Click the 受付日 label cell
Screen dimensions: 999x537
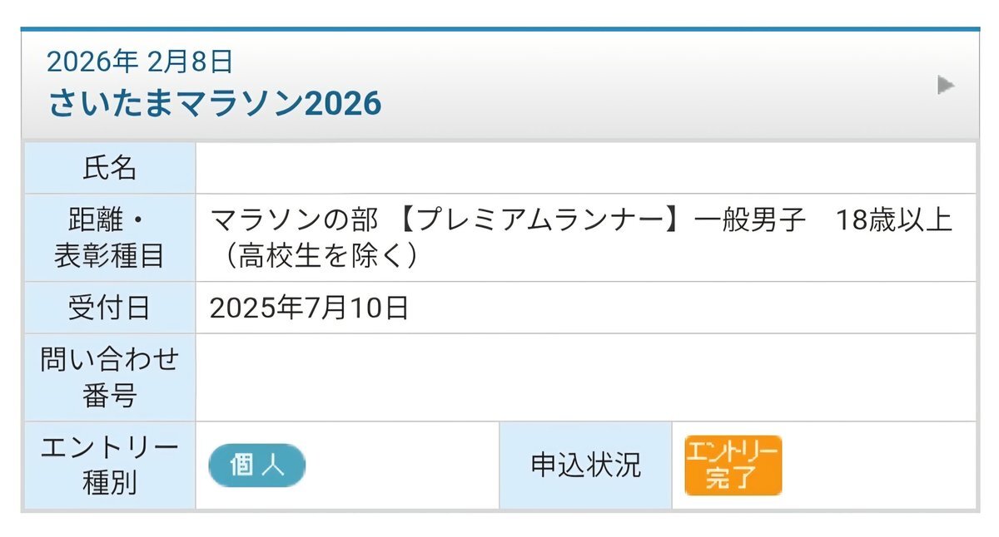(x=110, y=308)
